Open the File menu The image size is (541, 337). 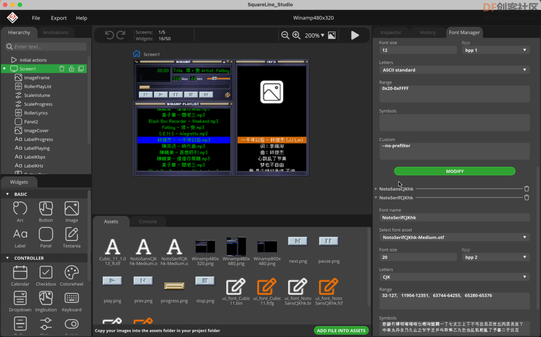point(36,18)
